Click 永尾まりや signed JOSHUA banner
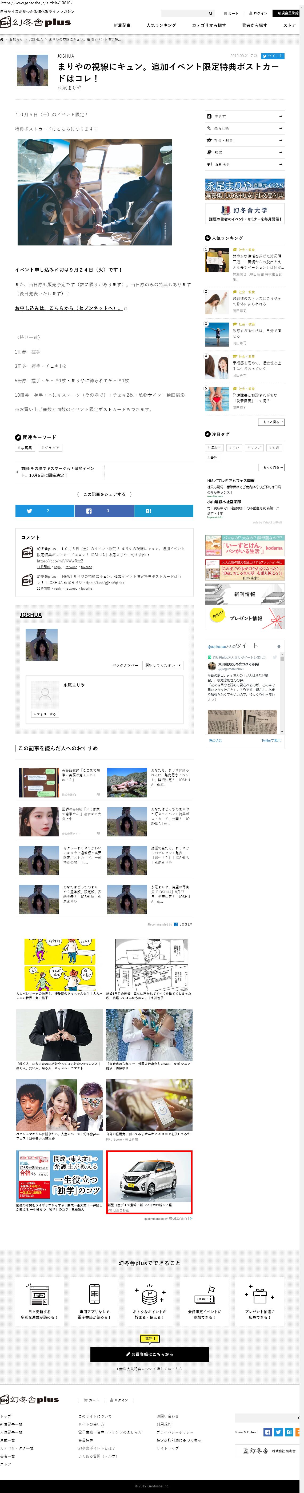The height and width of the screenshot is (1493, 304). coord(245,189)
